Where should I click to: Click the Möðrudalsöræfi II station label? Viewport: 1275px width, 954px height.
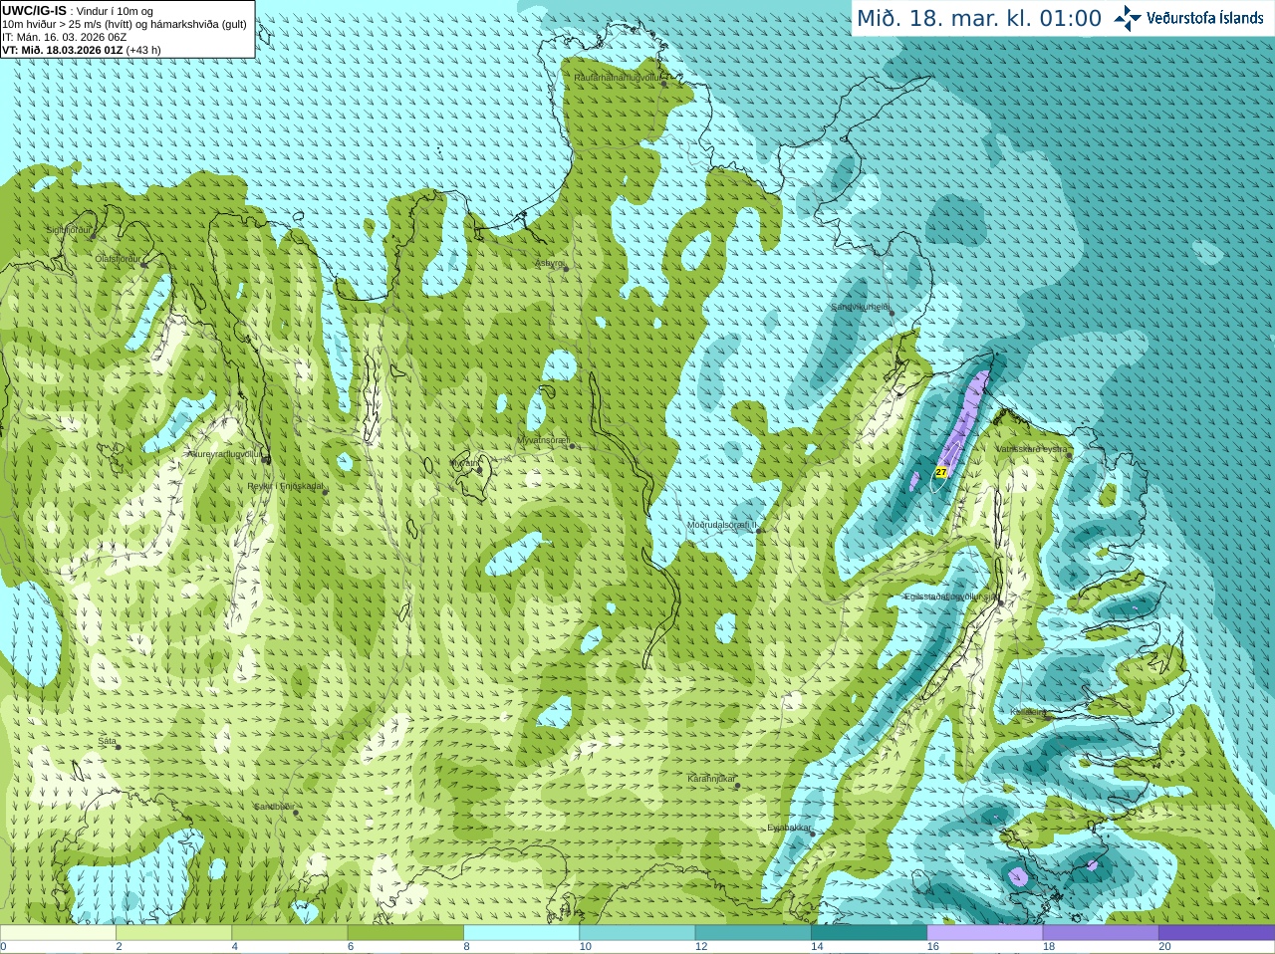[x=722, y=525]
